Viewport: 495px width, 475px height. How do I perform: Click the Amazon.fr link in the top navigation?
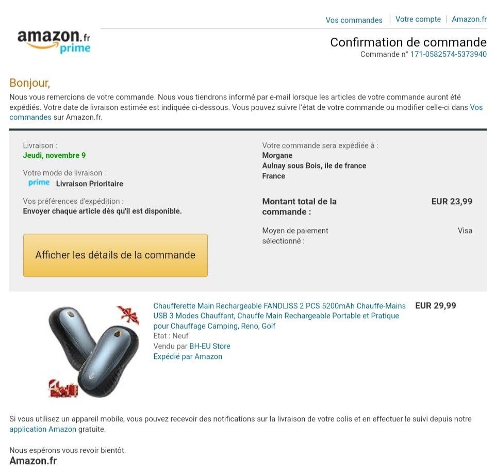click(469, 20)
